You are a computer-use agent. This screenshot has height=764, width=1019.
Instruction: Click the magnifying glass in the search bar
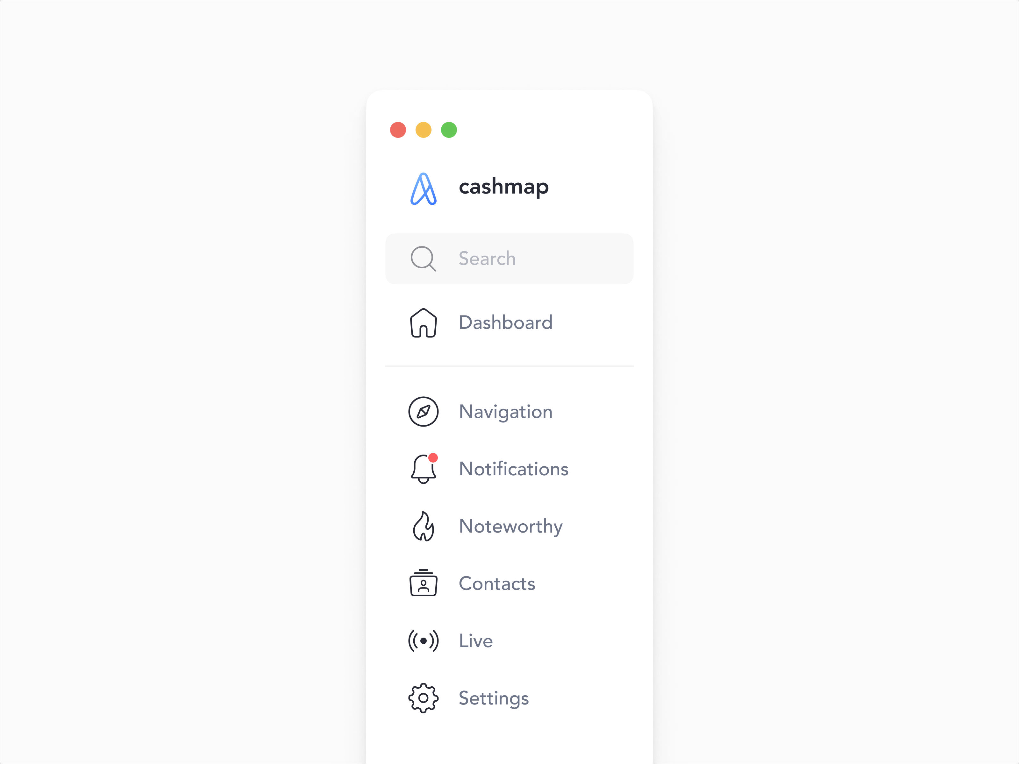coord(423,258)
